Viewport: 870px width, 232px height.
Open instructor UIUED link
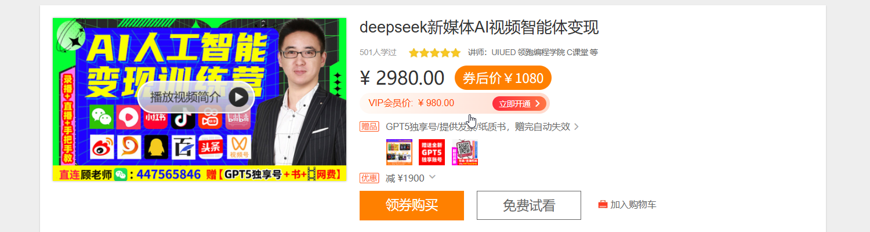[x=503, y=52]
